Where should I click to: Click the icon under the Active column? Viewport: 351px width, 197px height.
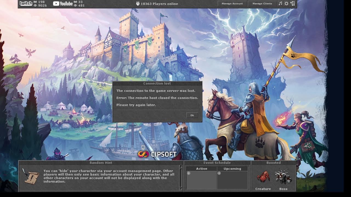click(x=189, y=173)
